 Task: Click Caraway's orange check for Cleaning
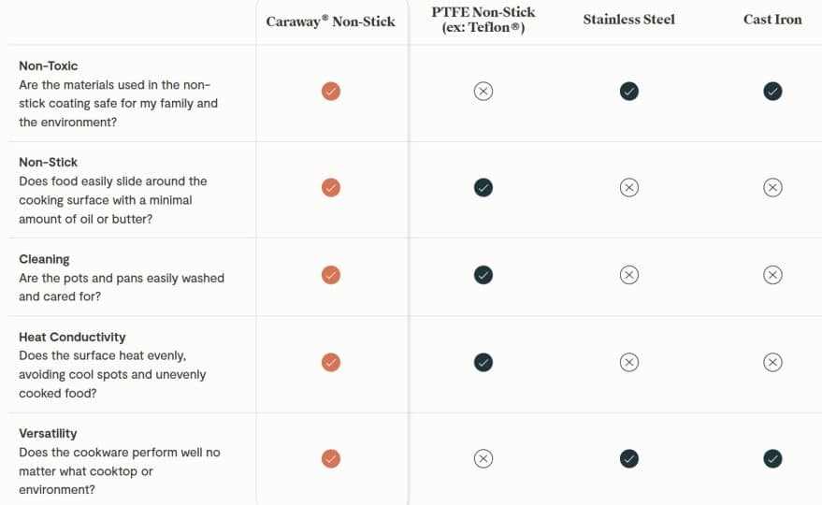tap(331, 275)
